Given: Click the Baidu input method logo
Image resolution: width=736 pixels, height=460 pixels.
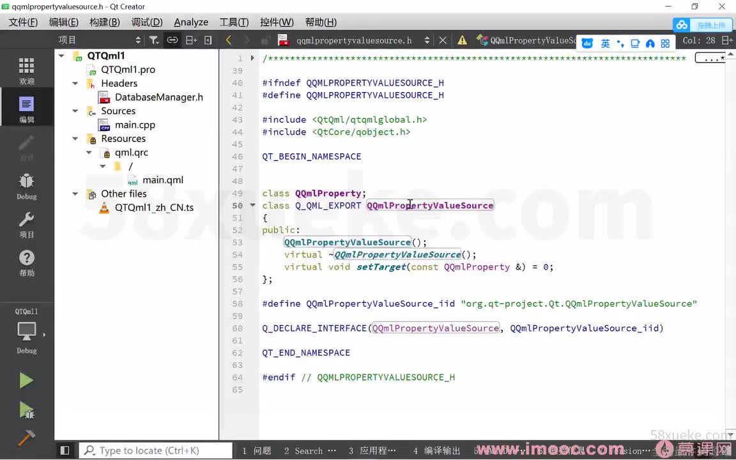Looking at the screenshot, I should [587, 43].
